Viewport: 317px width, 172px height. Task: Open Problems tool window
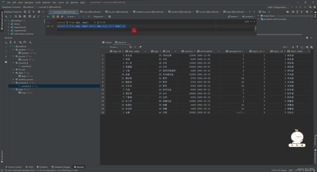tap(42, 167)
